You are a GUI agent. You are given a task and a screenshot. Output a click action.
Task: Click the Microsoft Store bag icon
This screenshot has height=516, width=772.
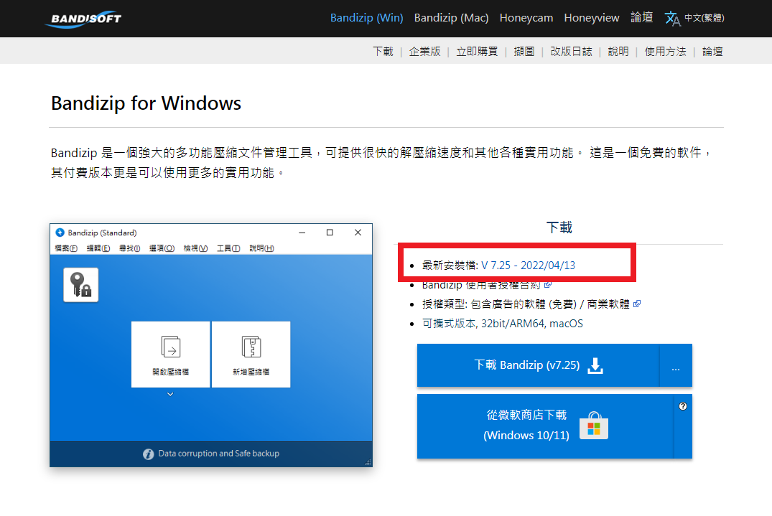pyautogui.click(x=594, y=426)
